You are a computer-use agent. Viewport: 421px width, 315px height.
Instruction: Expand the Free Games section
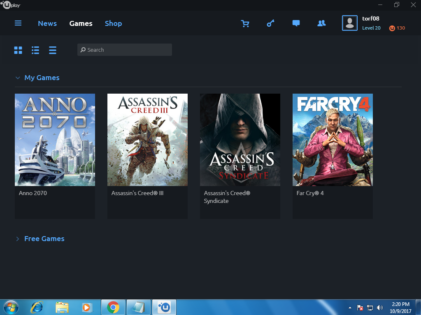point(18,239)
